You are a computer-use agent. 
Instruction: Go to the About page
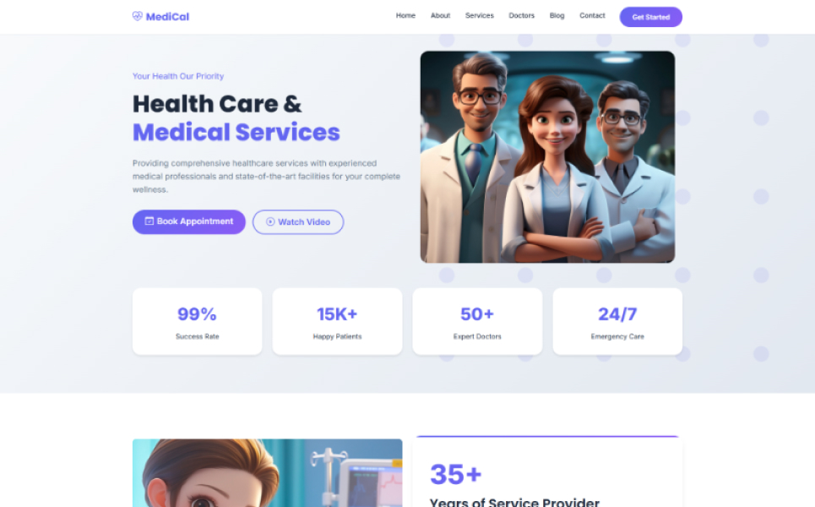440,15
